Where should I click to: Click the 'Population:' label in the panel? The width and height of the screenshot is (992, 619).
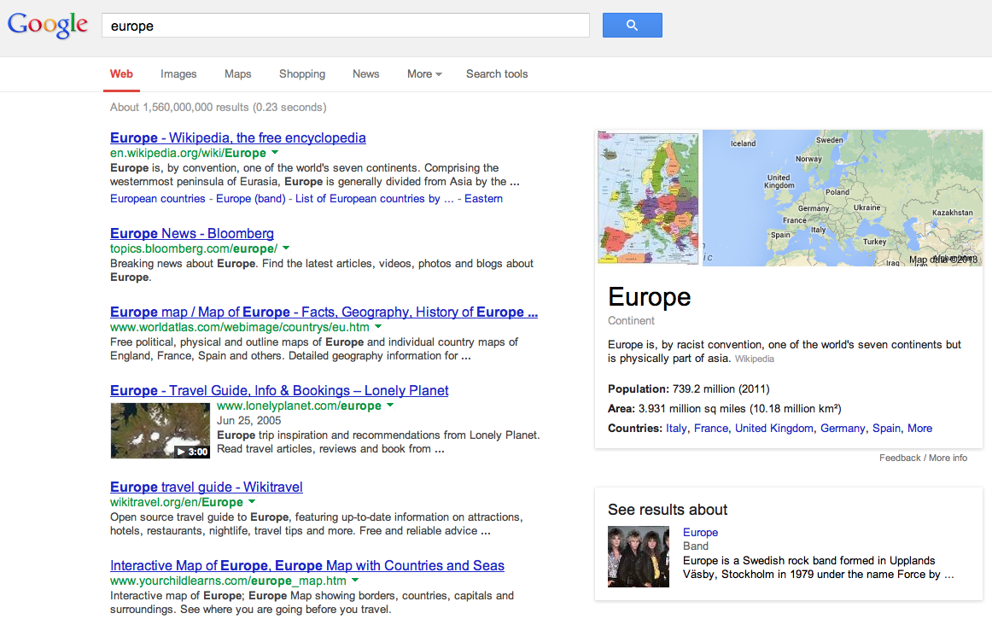tap(639, 389)
